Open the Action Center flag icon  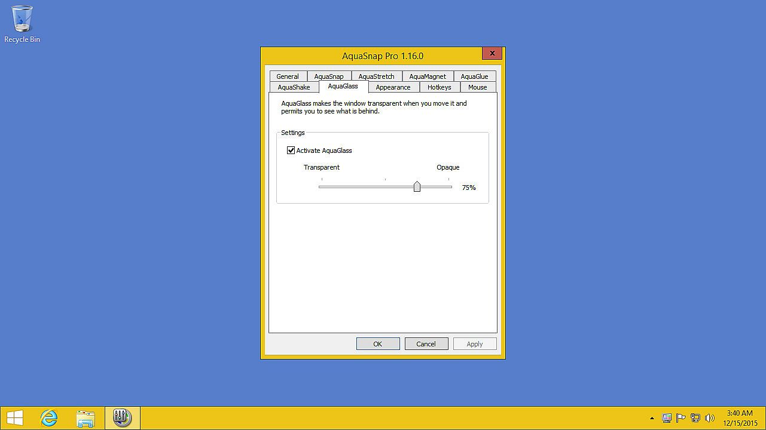point(680,418)
